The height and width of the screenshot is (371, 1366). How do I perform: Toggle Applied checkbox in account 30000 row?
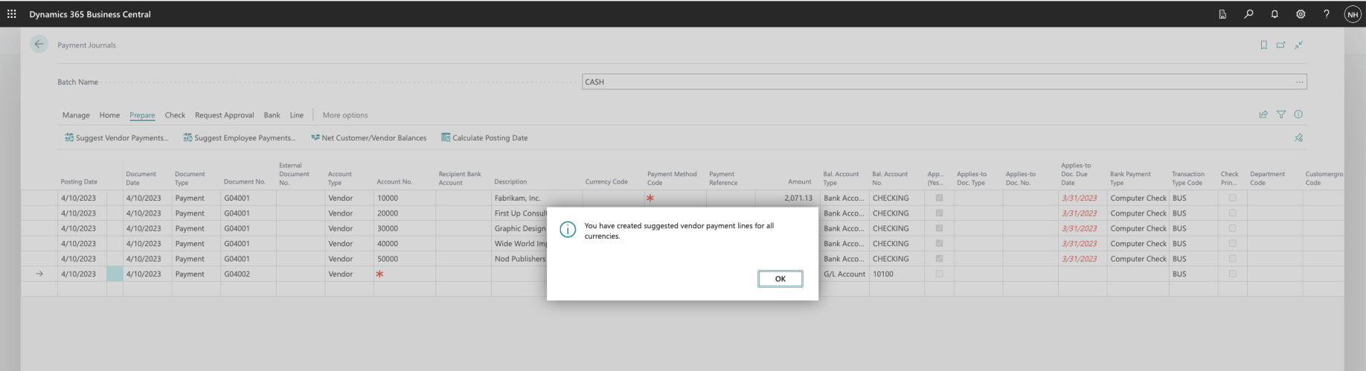tap(939, 228)
